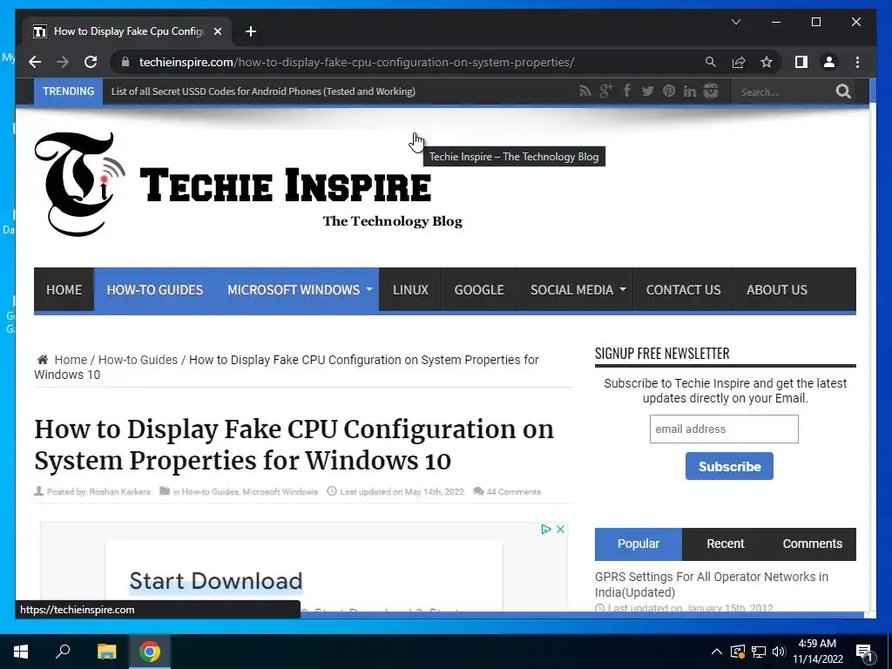Click the How-to Guides breadcrumb link
The height and width of the screenshot is (669, 892).
coord(138,360)
